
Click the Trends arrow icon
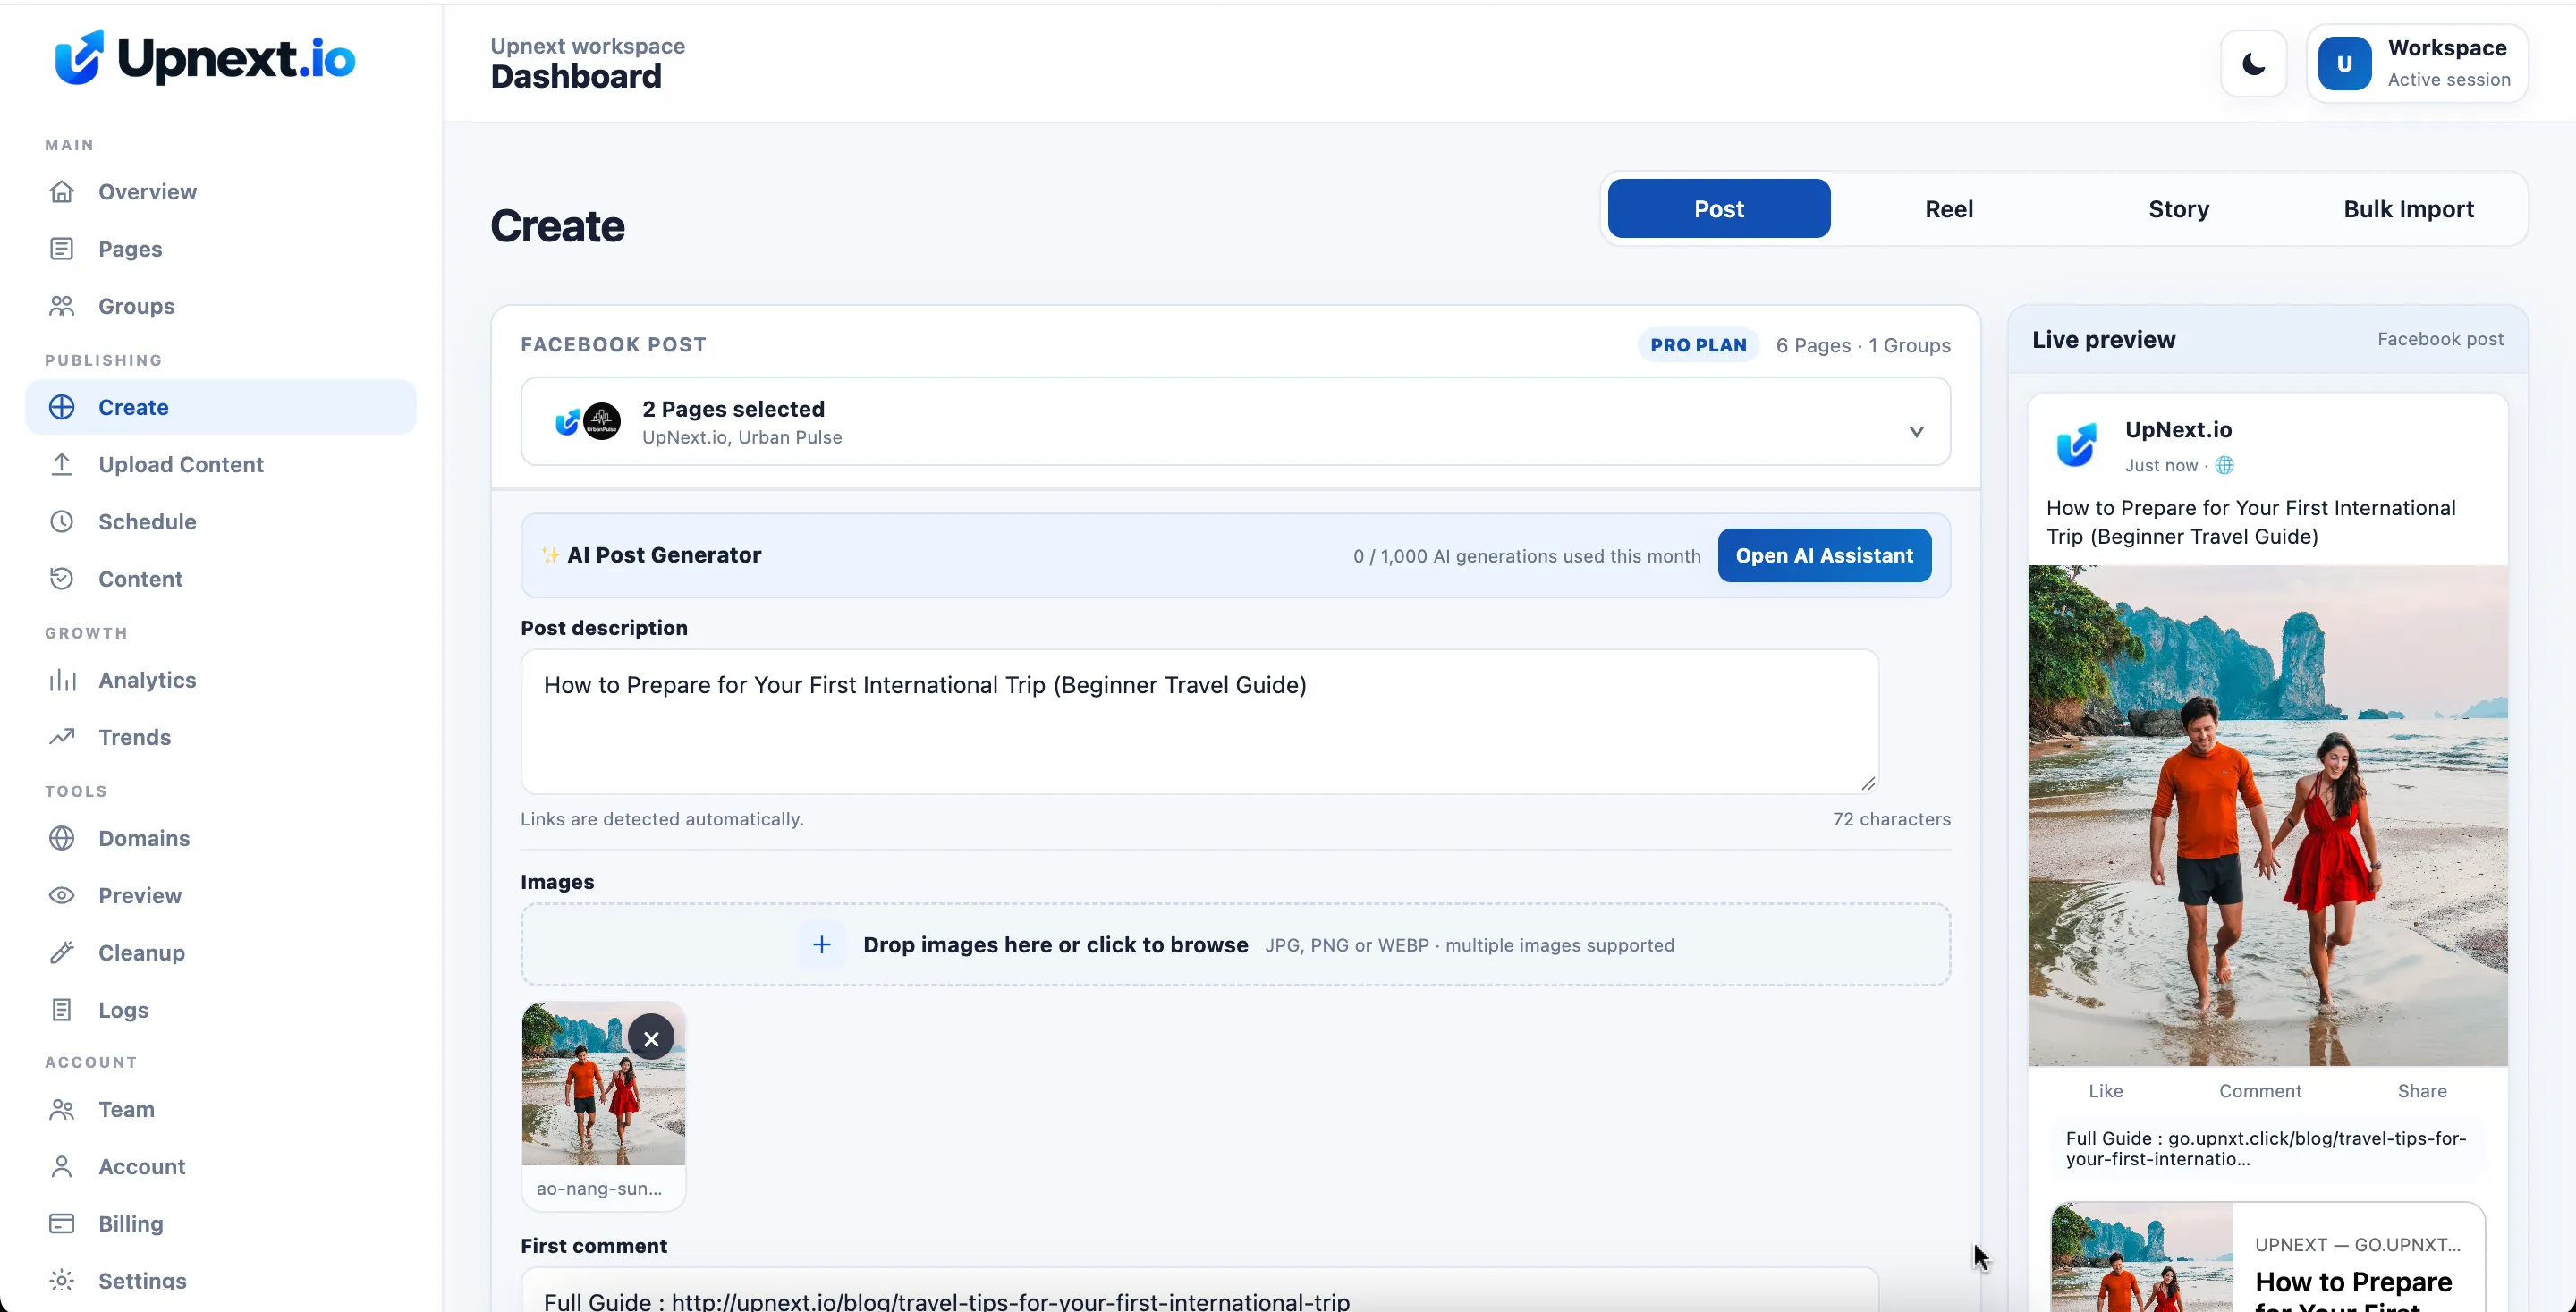62,737
